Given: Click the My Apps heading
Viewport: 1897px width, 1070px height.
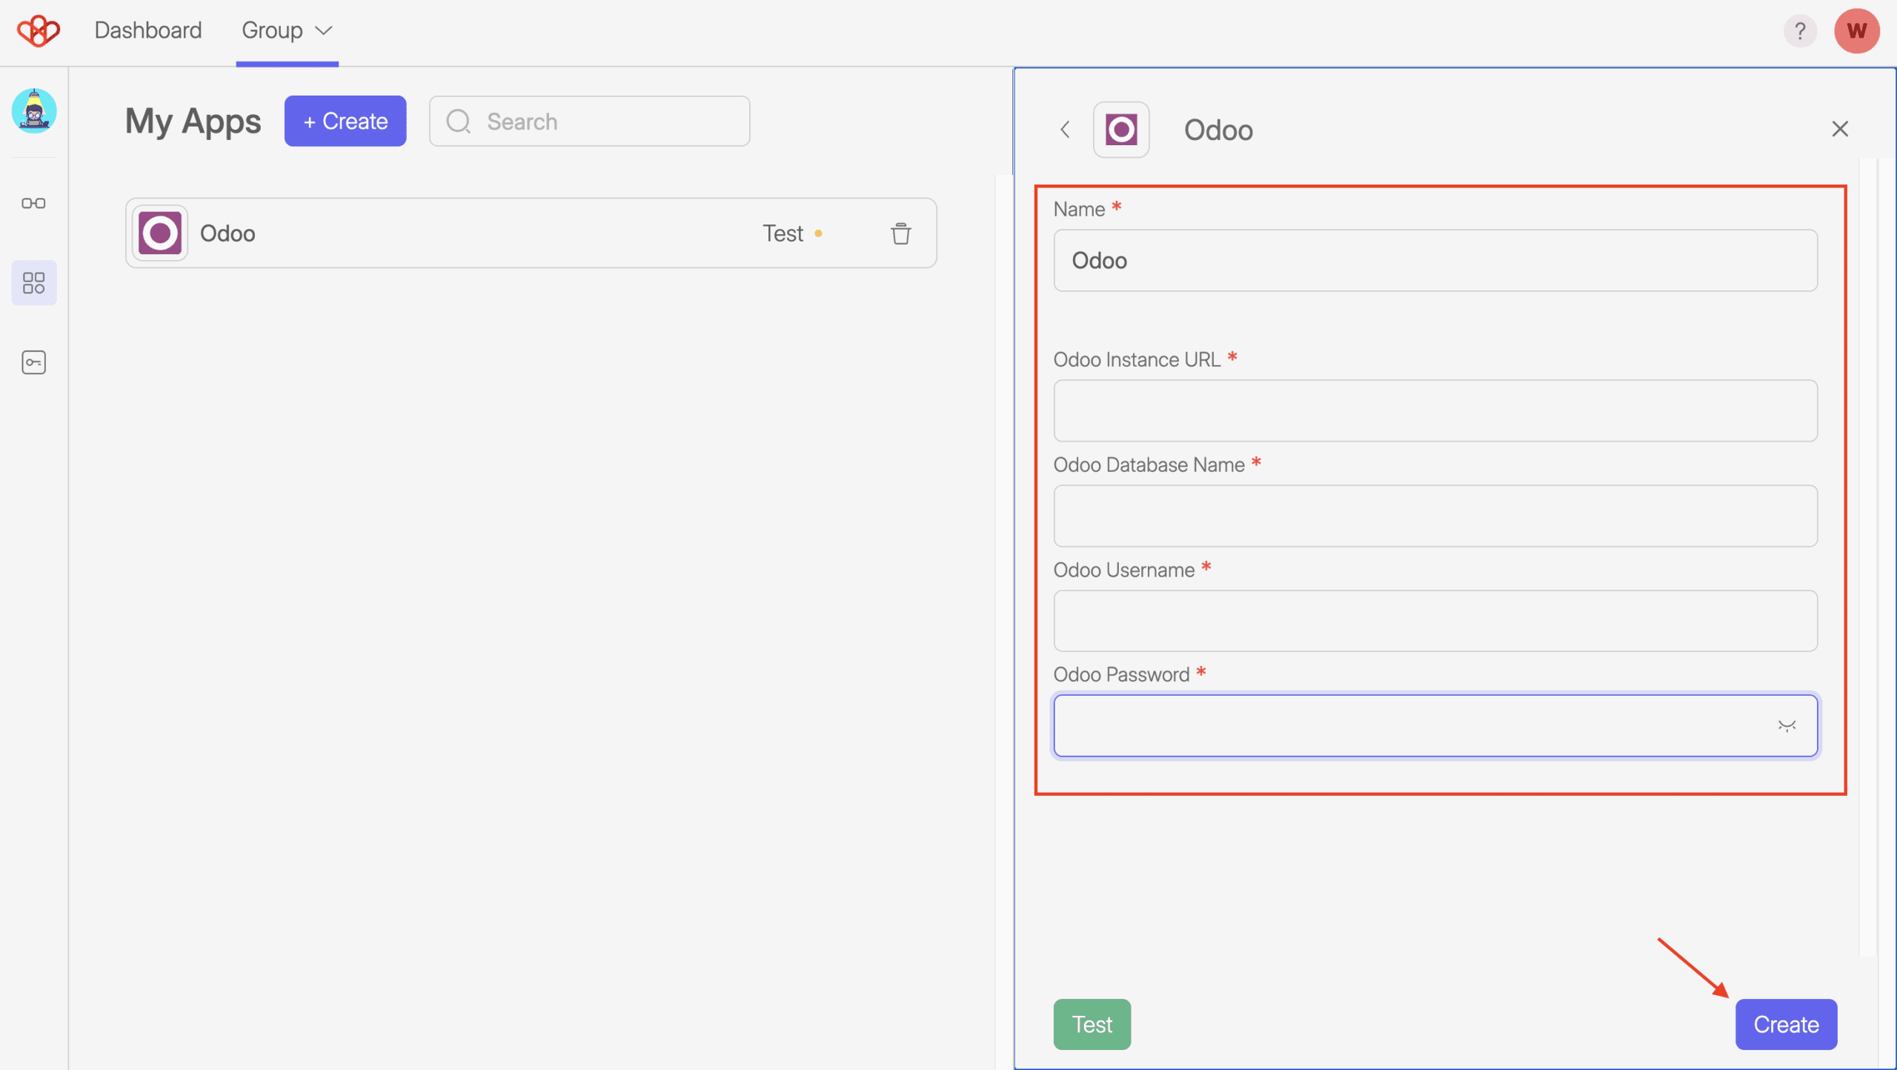Looking at the screenshot, I should 193,122.
